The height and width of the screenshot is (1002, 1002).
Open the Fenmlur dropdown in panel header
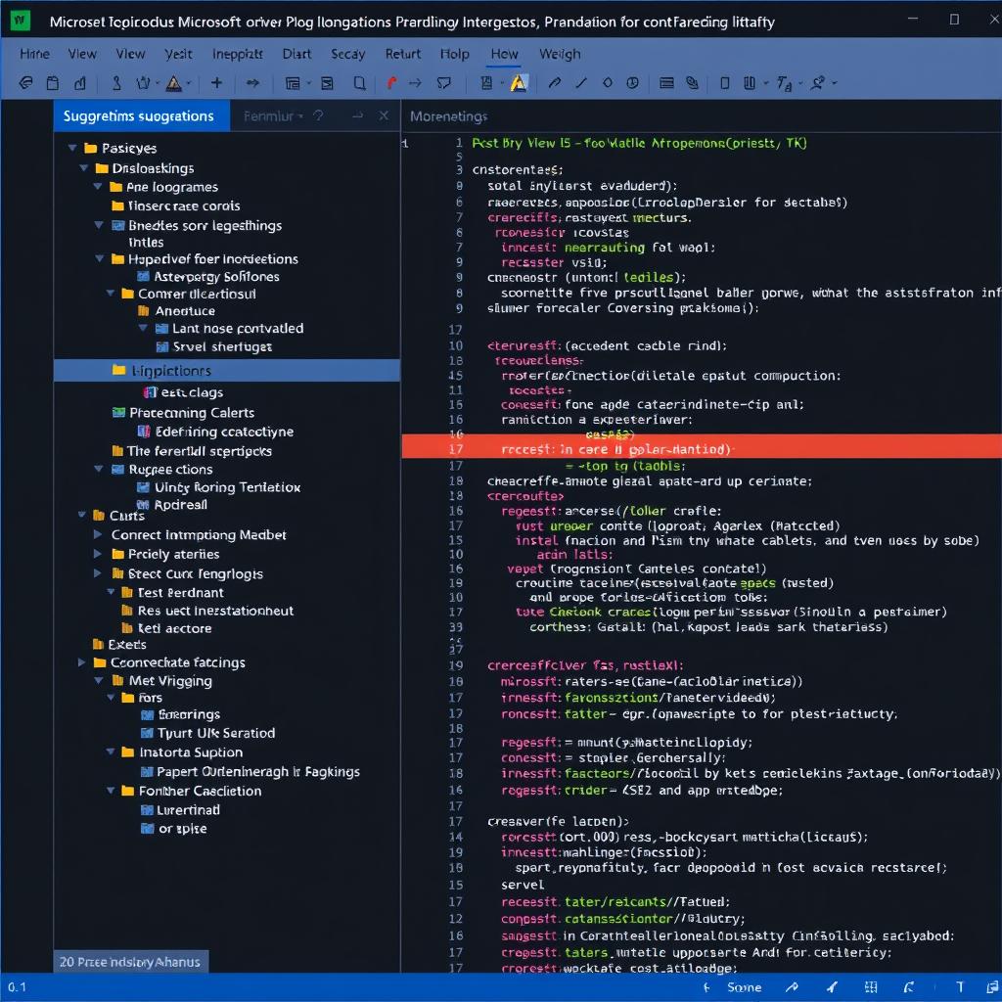point(273,115)
